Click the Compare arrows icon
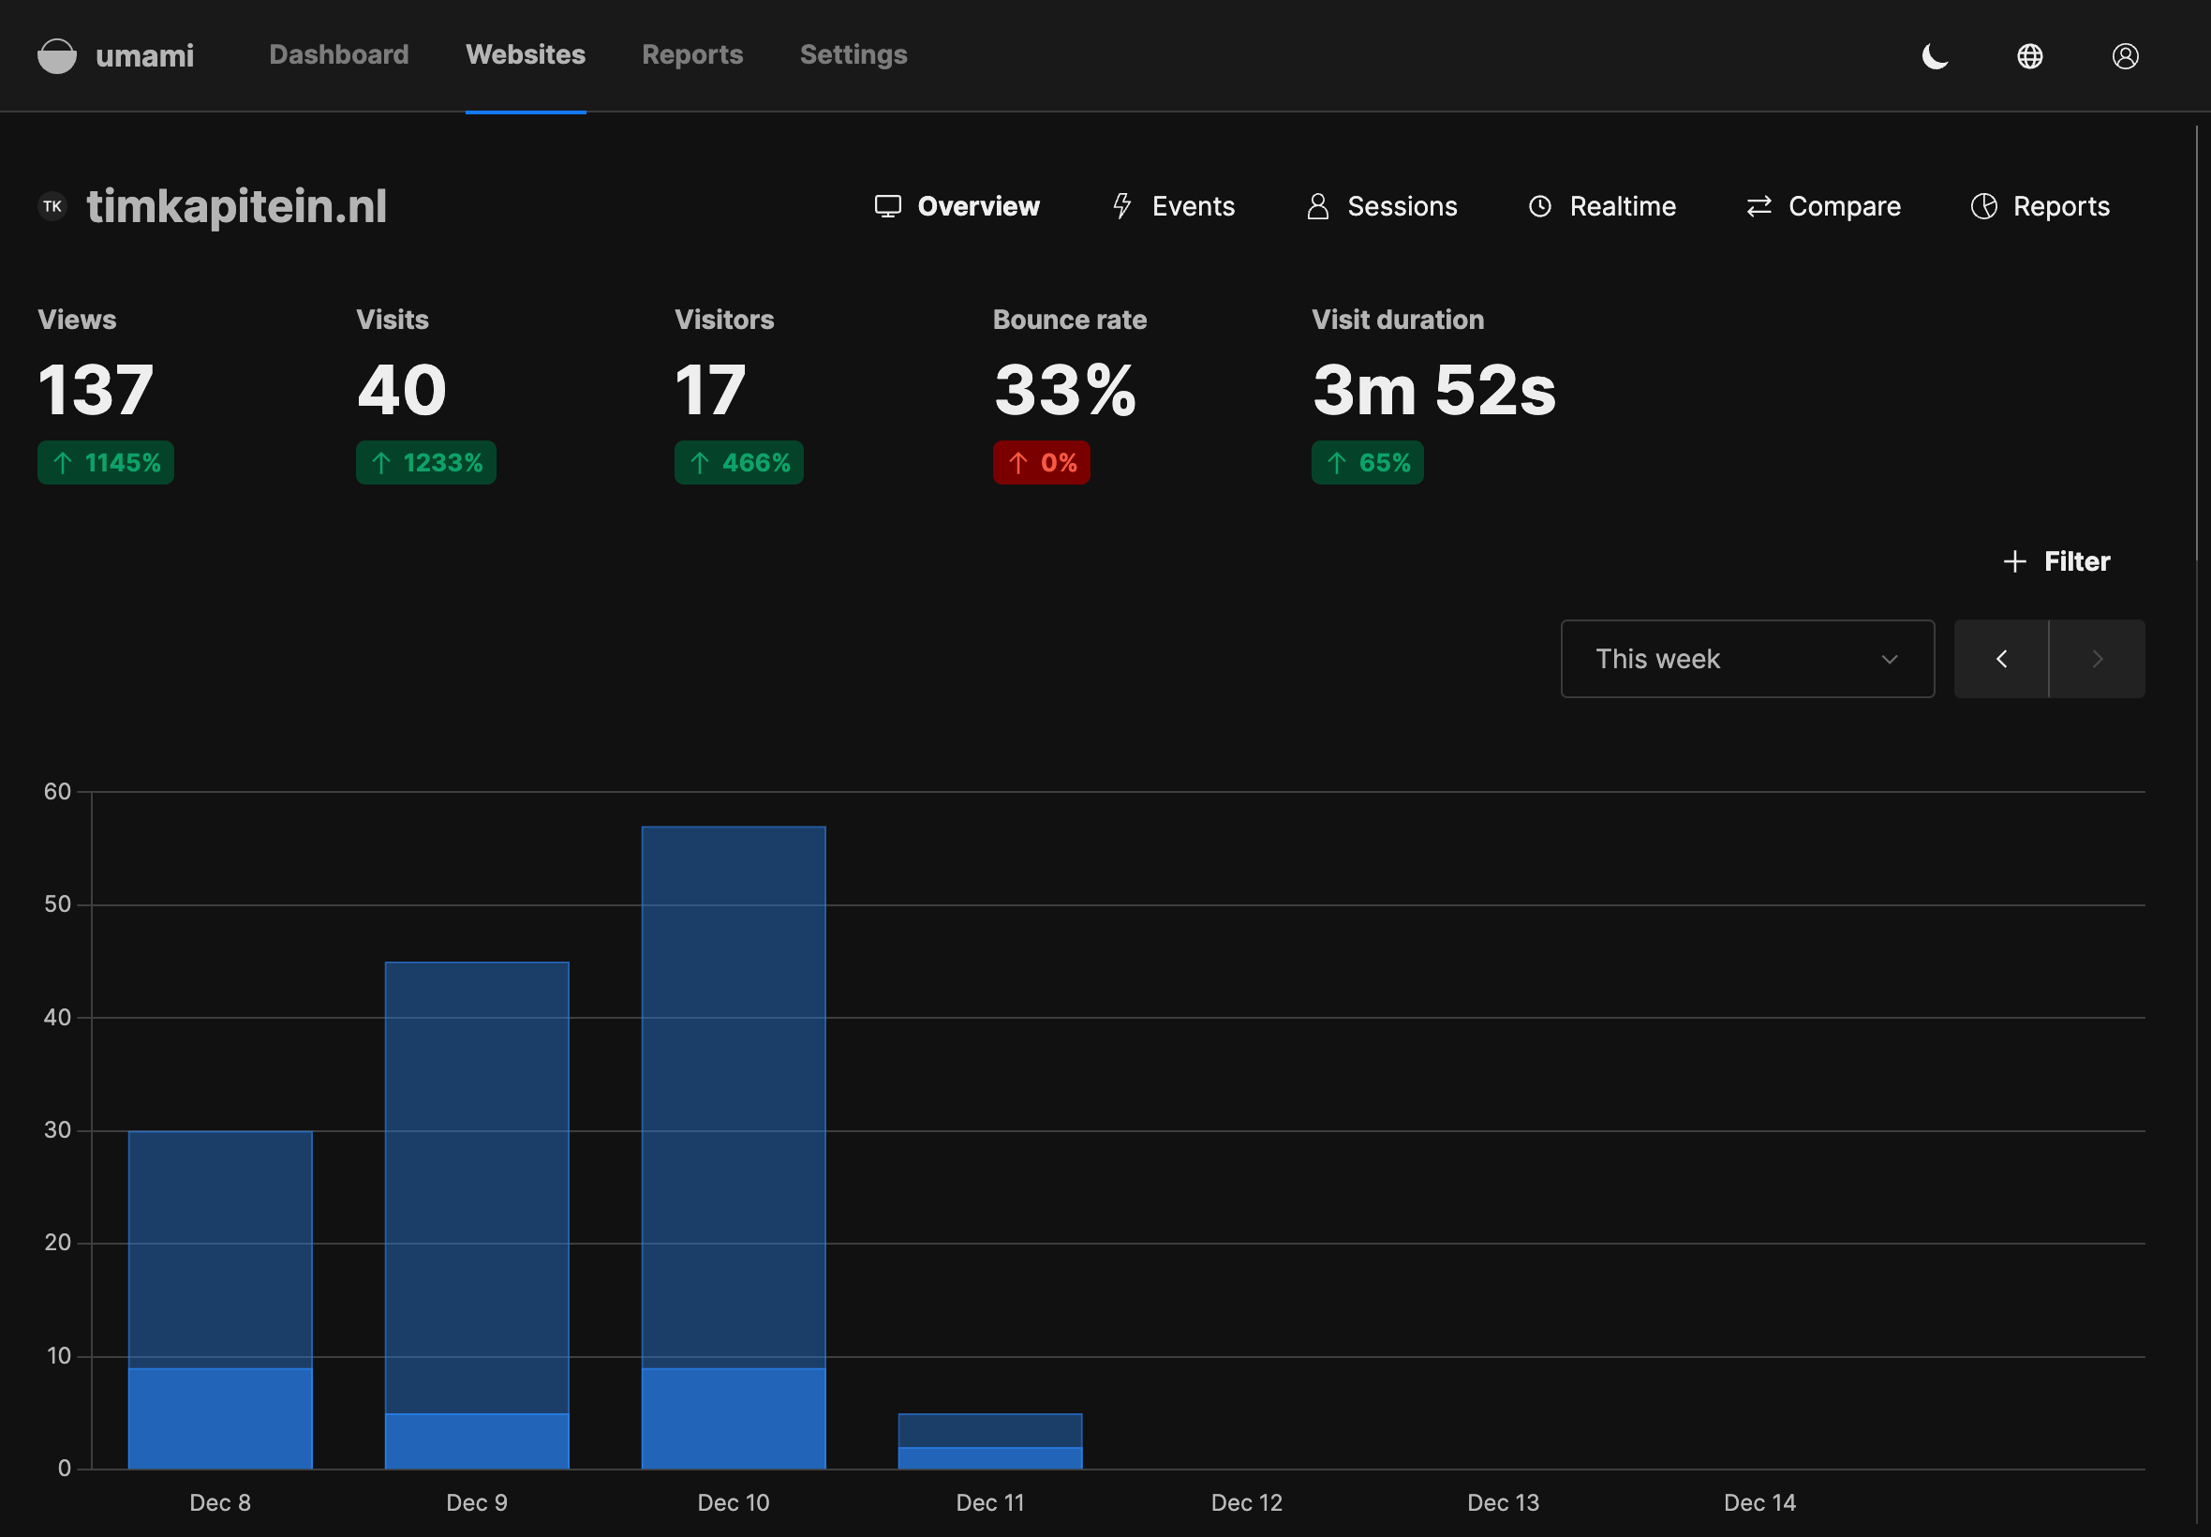This screenshot has width=2211, height=1537. point(1758,205)
